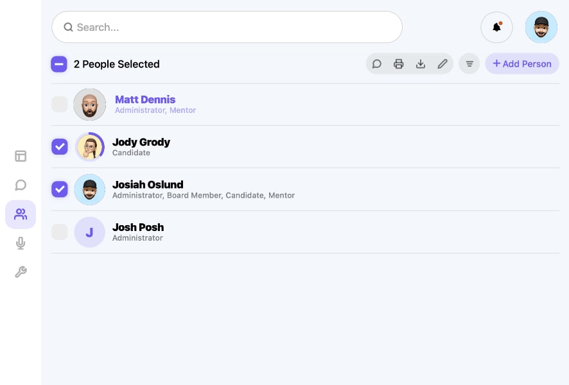The height and width of the screenshot is (385, 569).
Task: Message the selected people via chat icon
Action: [377, 64]
